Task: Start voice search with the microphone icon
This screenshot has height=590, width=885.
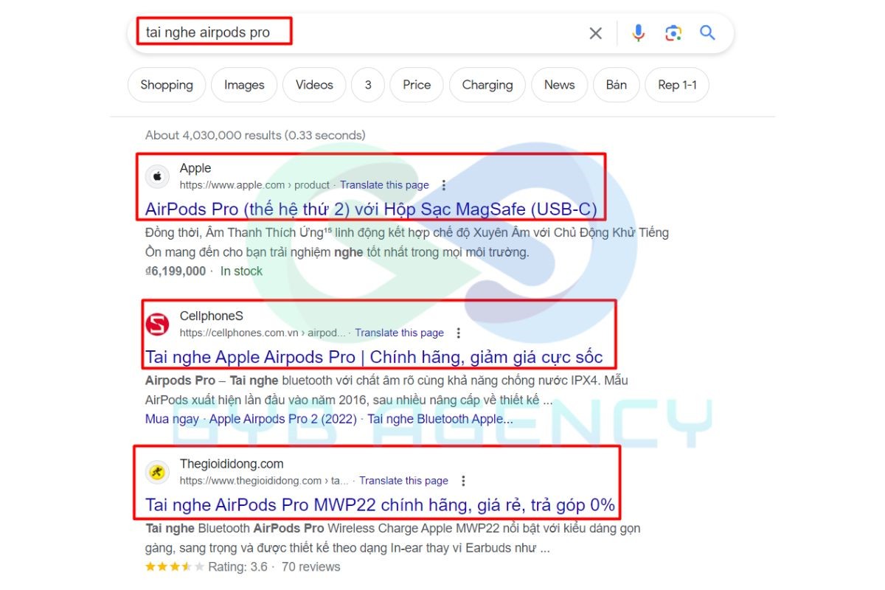Action: click(x=639, y=32)
